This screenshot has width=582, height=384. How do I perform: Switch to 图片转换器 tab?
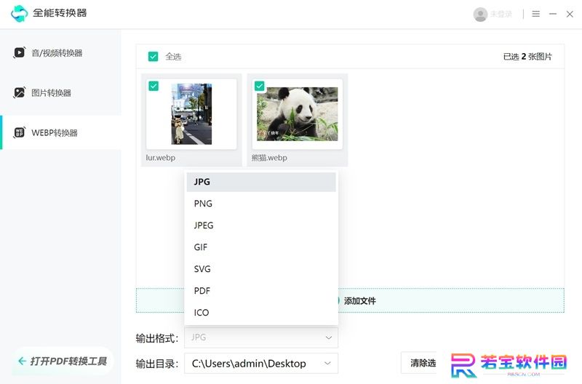click(60, 92)
